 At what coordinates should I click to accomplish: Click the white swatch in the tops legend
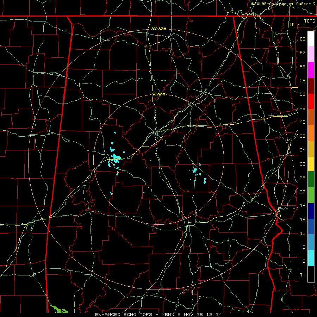(x=311, y=39)
